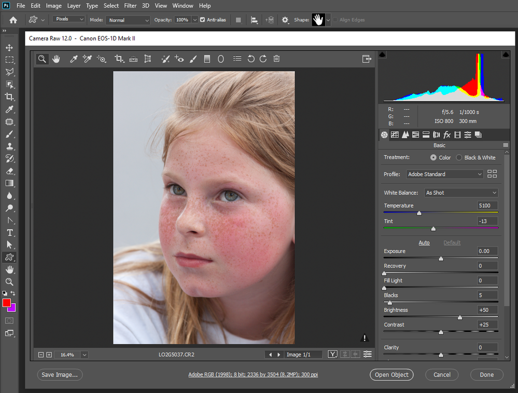Rotate the image counterclockwise
The image size is (518, 393).
pos(251,59)
